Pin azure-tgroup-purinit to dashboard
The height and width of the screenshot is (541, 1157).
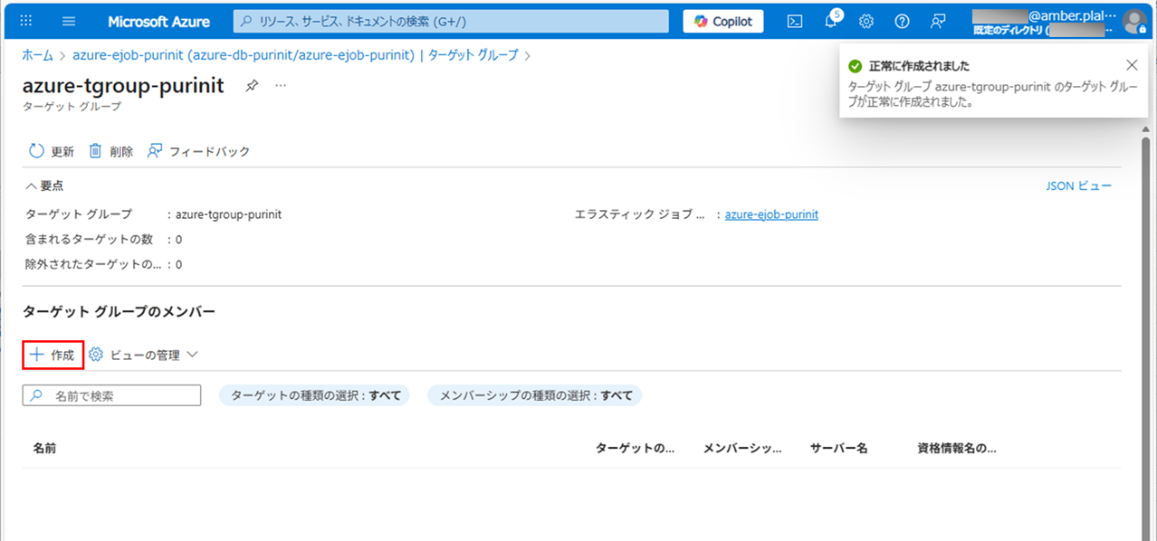(253, 85)
